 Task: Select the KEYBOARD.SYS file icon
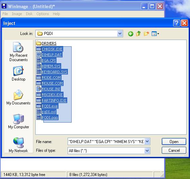[x=39, y=72]
